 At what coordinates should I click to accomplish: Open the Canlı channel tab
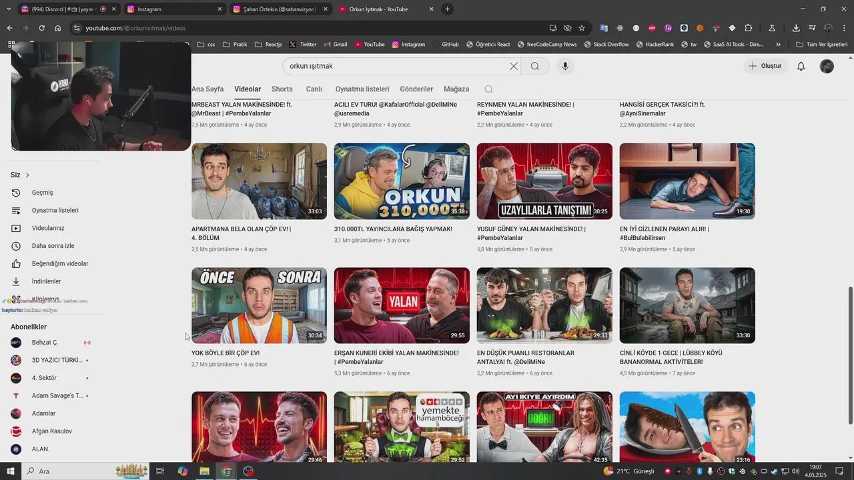(x=314, y=89)
